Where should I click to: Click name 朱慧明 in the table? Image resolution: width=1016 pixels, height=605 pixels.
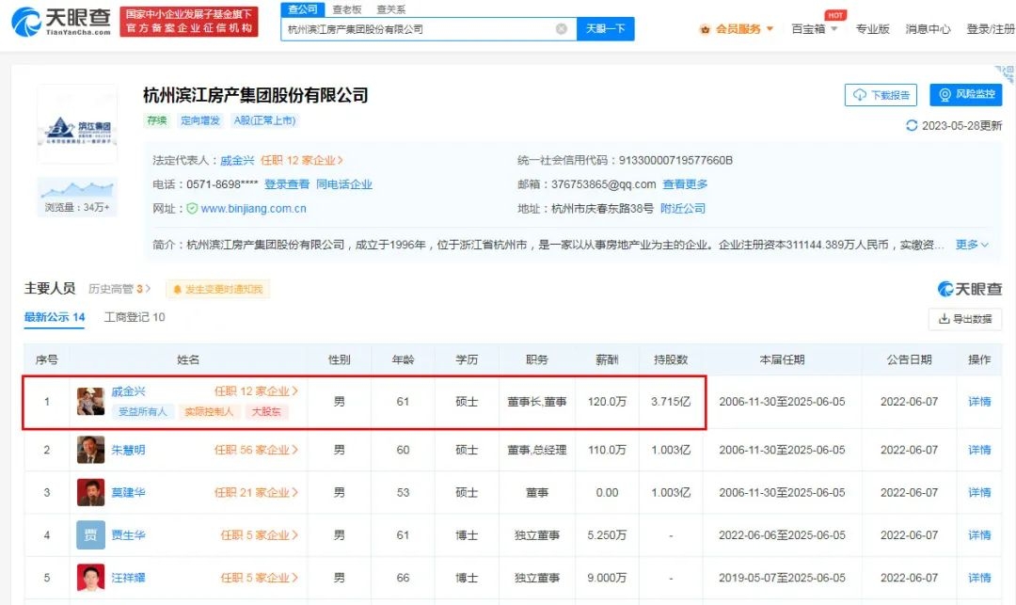[128, 450]
